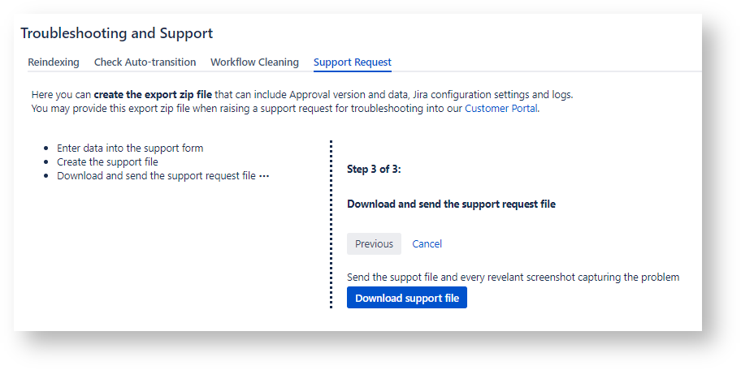The height and width of the screenshot is (370, 741).
Task: Switch to Check Auto-transition tab
Action: [x=145, y=62]
